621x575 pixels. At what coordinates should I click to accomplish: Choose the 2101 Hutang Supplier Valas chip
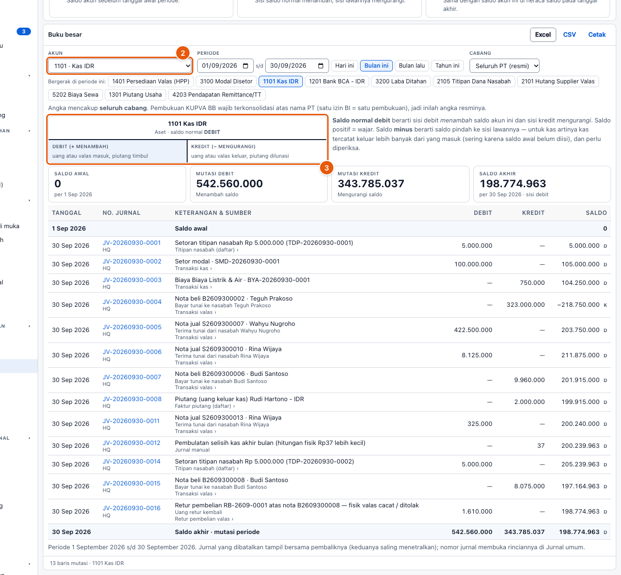tap(558, 81)
